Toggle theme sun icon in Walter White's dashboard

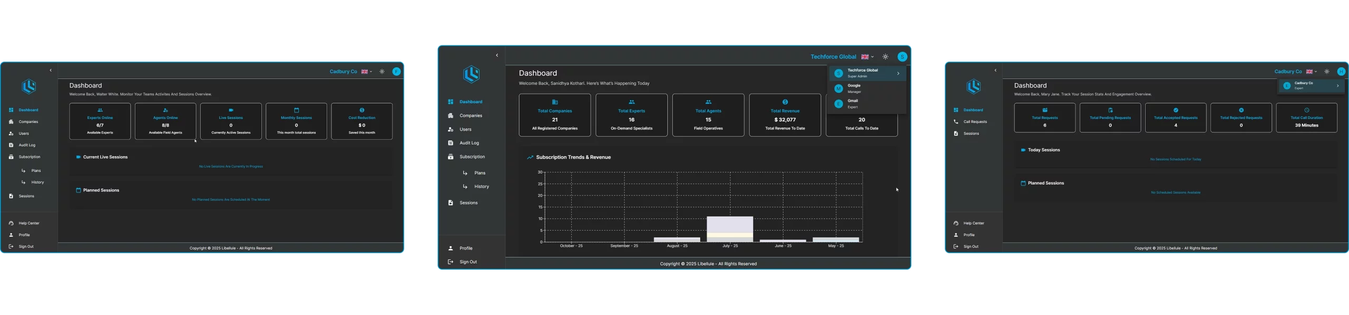[x=382, y=72]
